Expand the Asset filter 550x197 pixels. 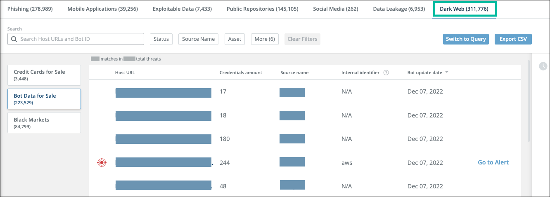235,39
